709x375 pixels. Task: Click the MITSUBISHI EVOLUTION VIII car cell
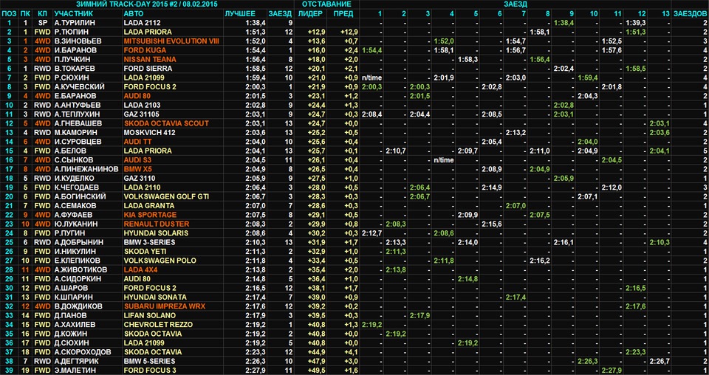pos(171,41)
